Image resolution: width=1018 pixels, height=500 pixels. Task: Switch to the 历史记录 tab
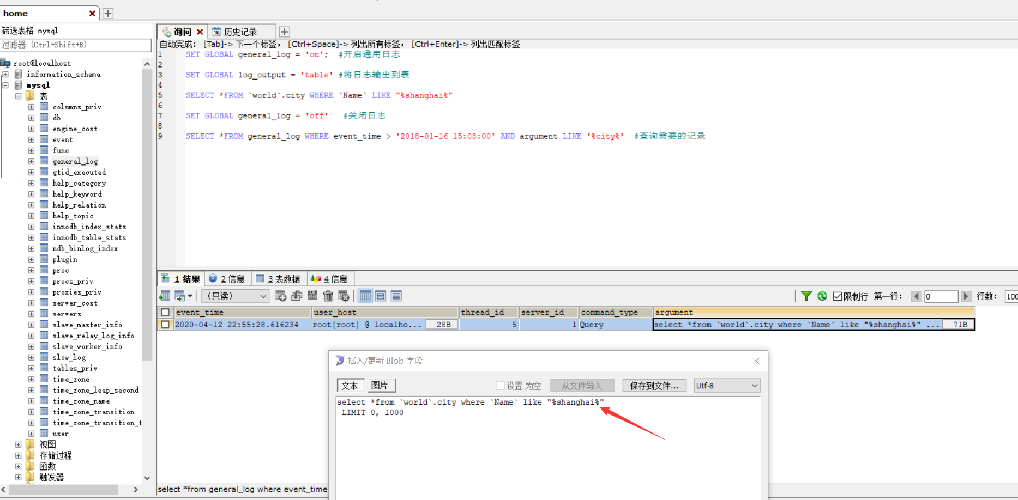242,31
